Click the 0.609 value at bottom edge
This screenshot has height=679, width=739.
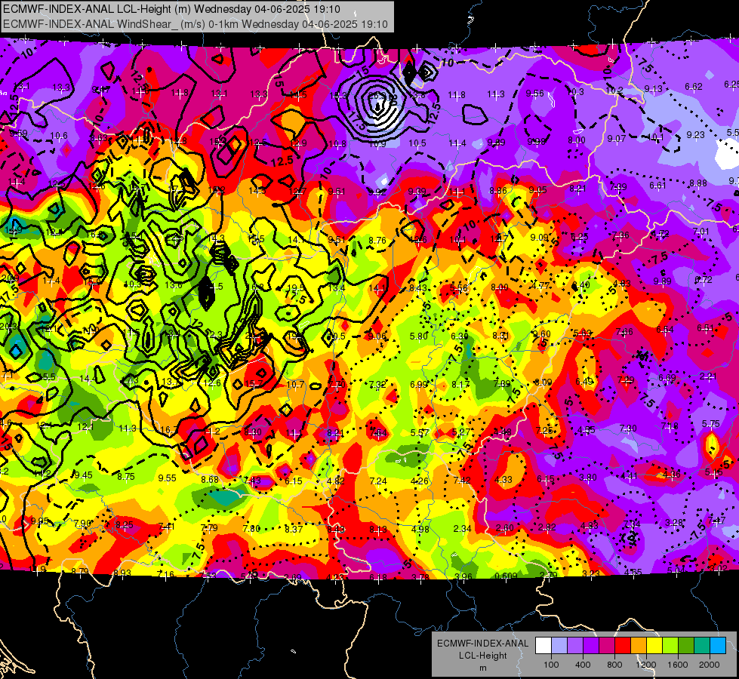[507, 576]
